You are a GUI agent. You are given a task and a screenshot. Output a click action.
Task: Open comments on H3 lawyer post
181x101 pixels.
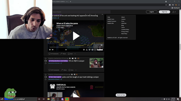click(x=54, y=70)
